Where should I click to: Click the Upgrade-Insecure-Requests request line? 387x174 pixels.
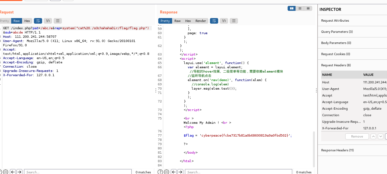click(x=31, y=71)
